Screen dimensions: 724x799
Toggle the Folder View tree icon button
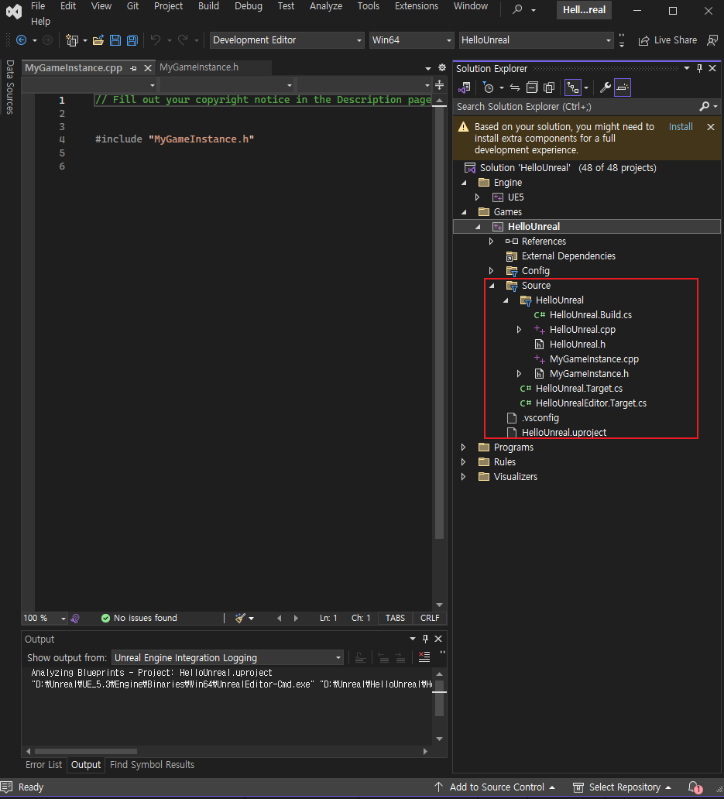[x=573, y=87]
